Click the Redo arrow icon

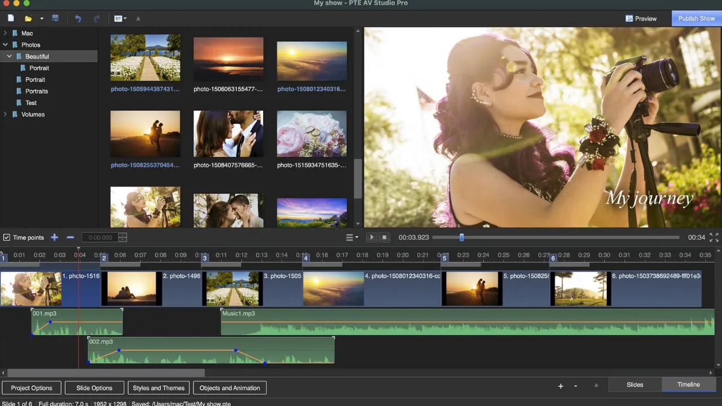point(96,19)
